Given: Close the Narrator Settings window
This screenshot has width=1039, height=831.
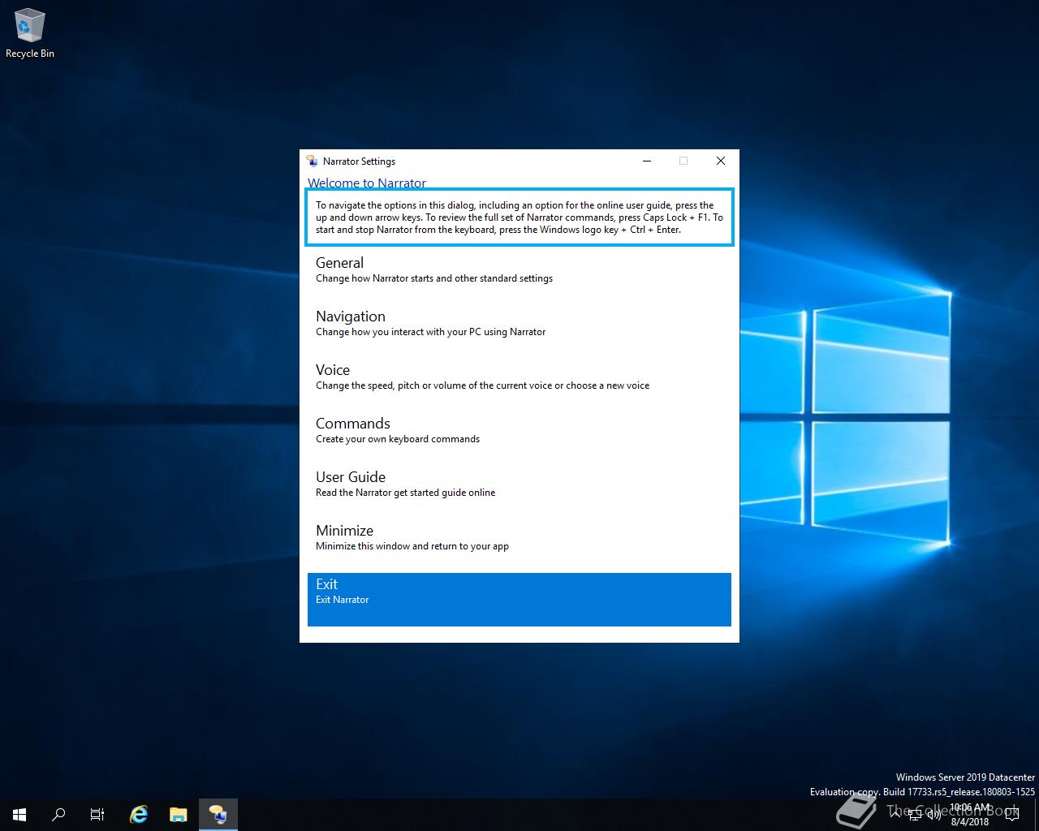Looking at the screenshot, I should pyautogui.click(x=720, y=161).
